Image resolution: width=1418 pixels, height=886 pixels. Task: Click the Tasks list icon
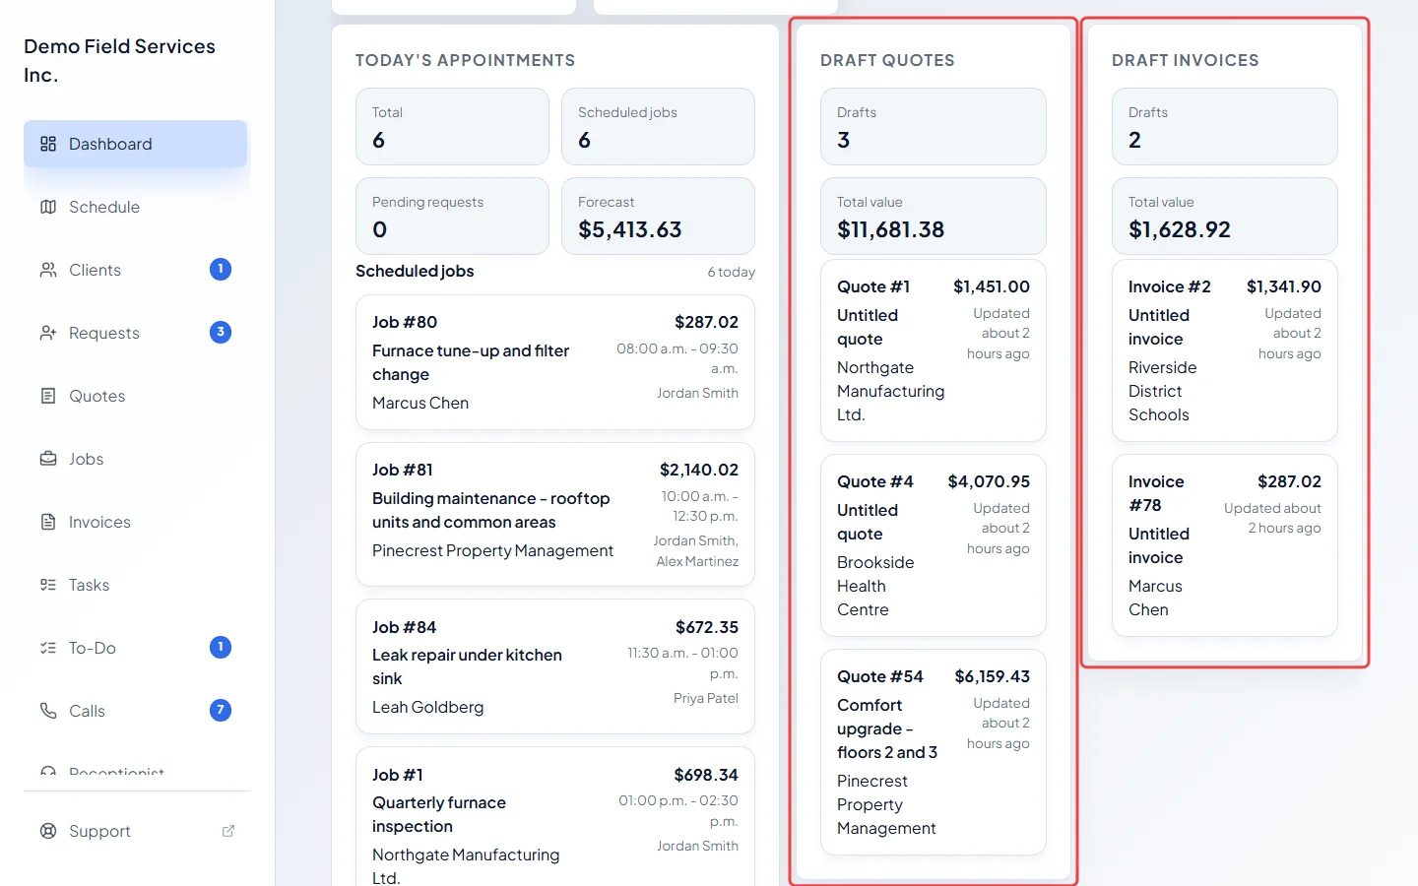pyautogui.click(x=48, y=585)
